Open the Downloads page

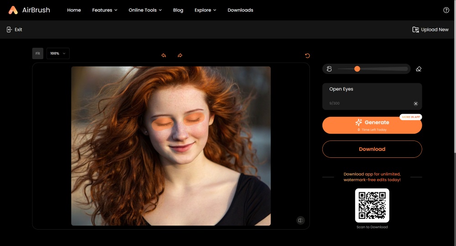(x=240, y=10)
